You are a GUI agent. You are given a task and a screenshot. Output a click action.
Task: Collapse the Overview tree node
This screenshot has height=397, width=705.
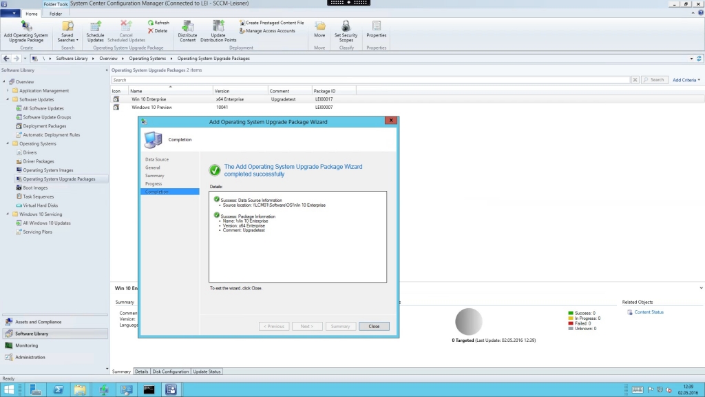pos(4,81)
